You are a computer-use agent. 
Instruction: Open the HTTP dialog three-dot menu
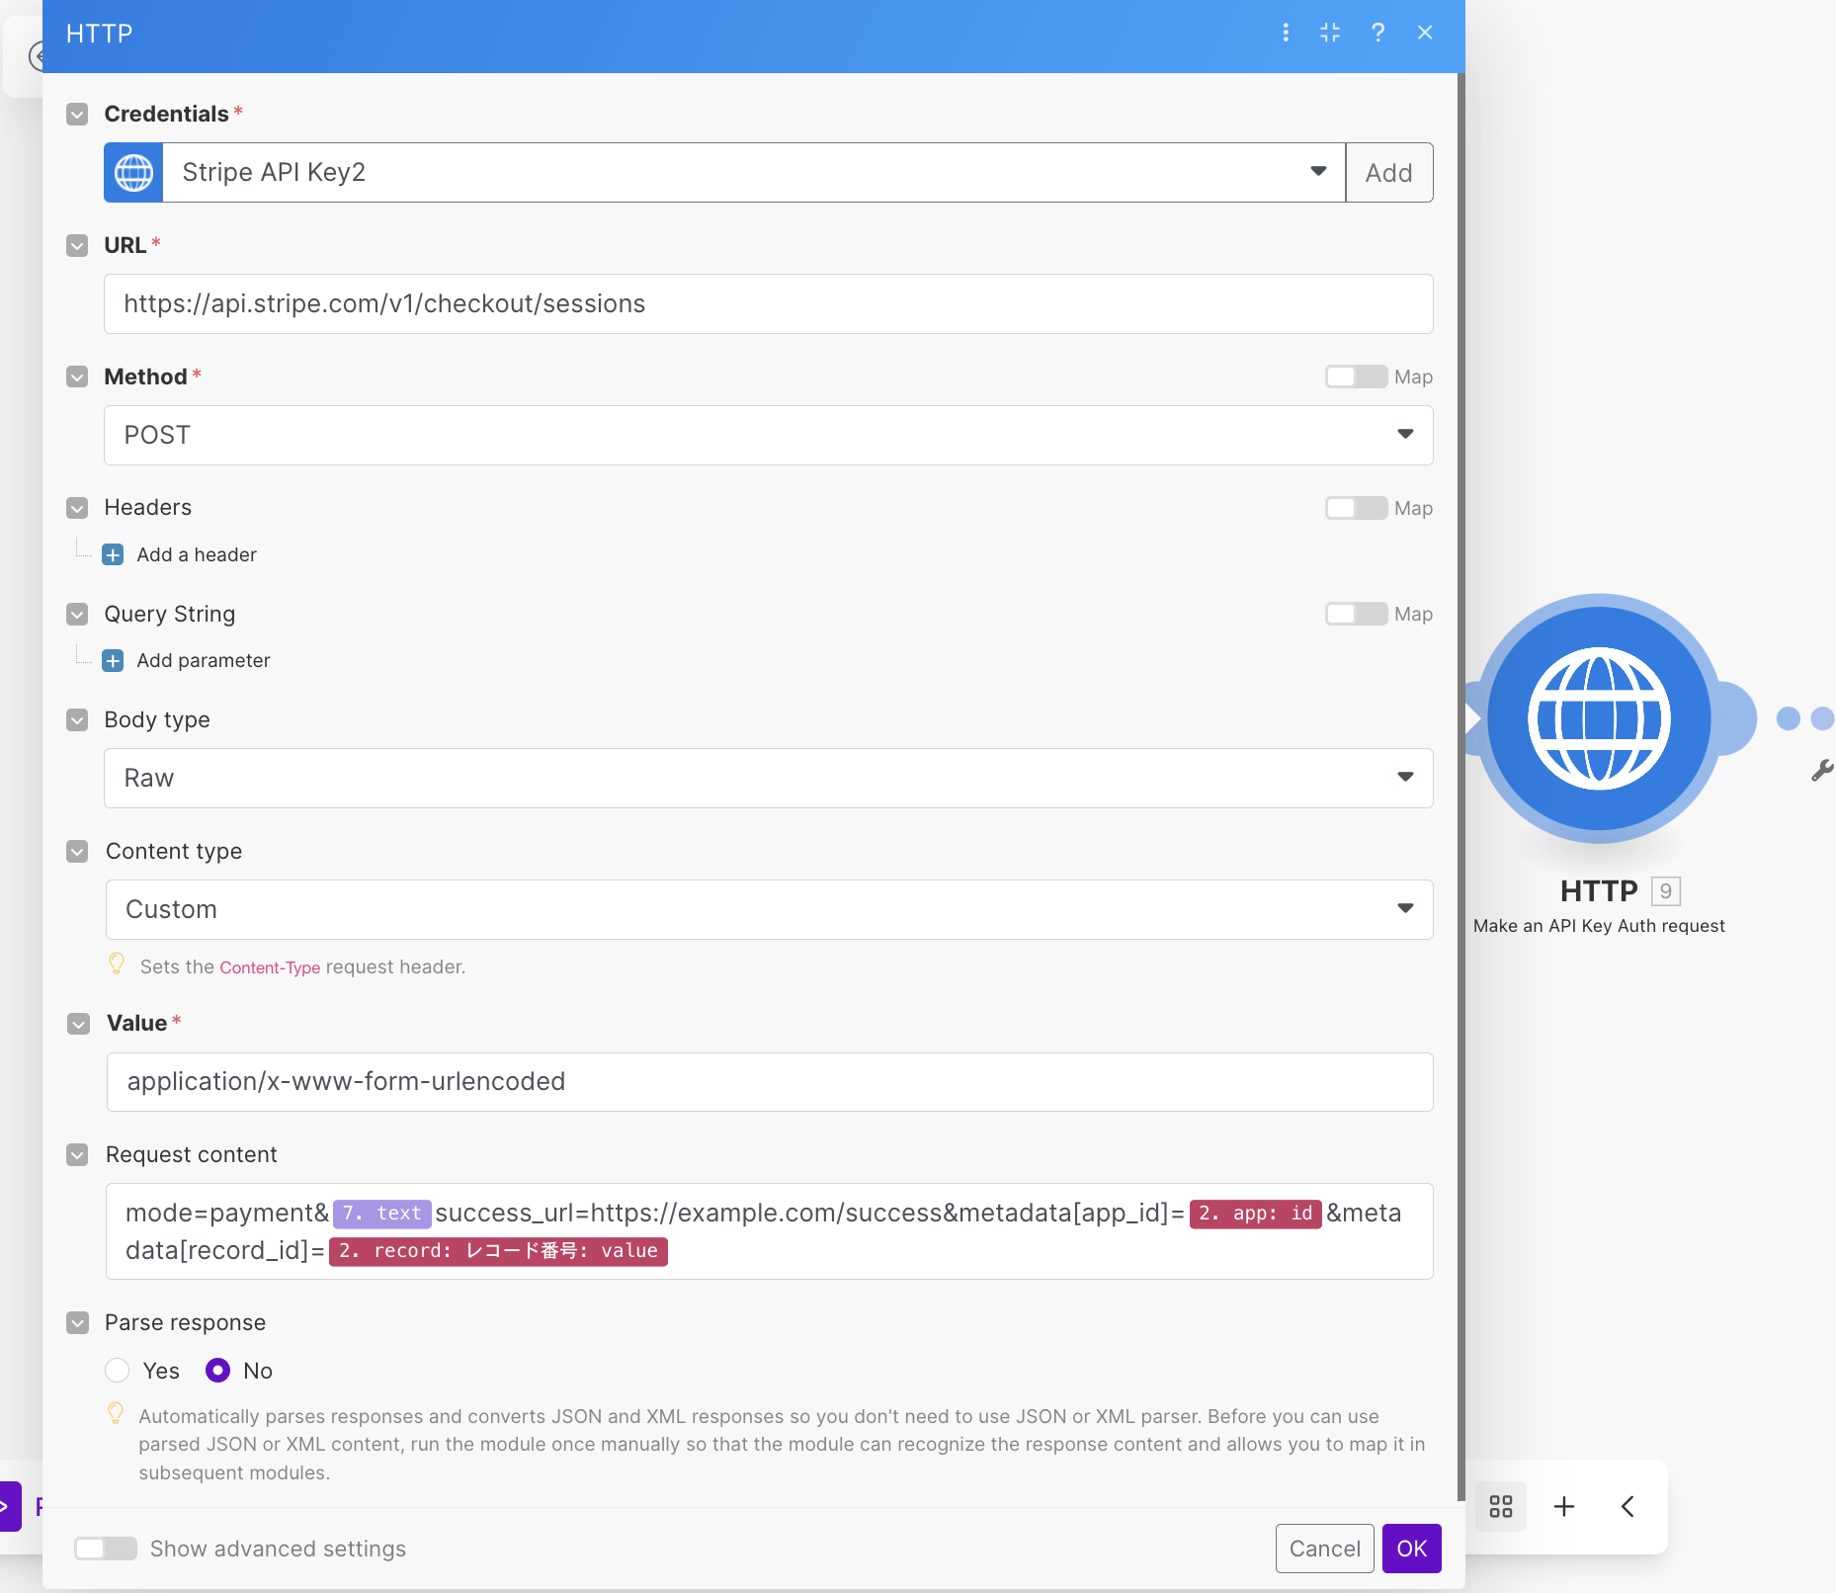pyautogui.click(x=1286, y=33)
